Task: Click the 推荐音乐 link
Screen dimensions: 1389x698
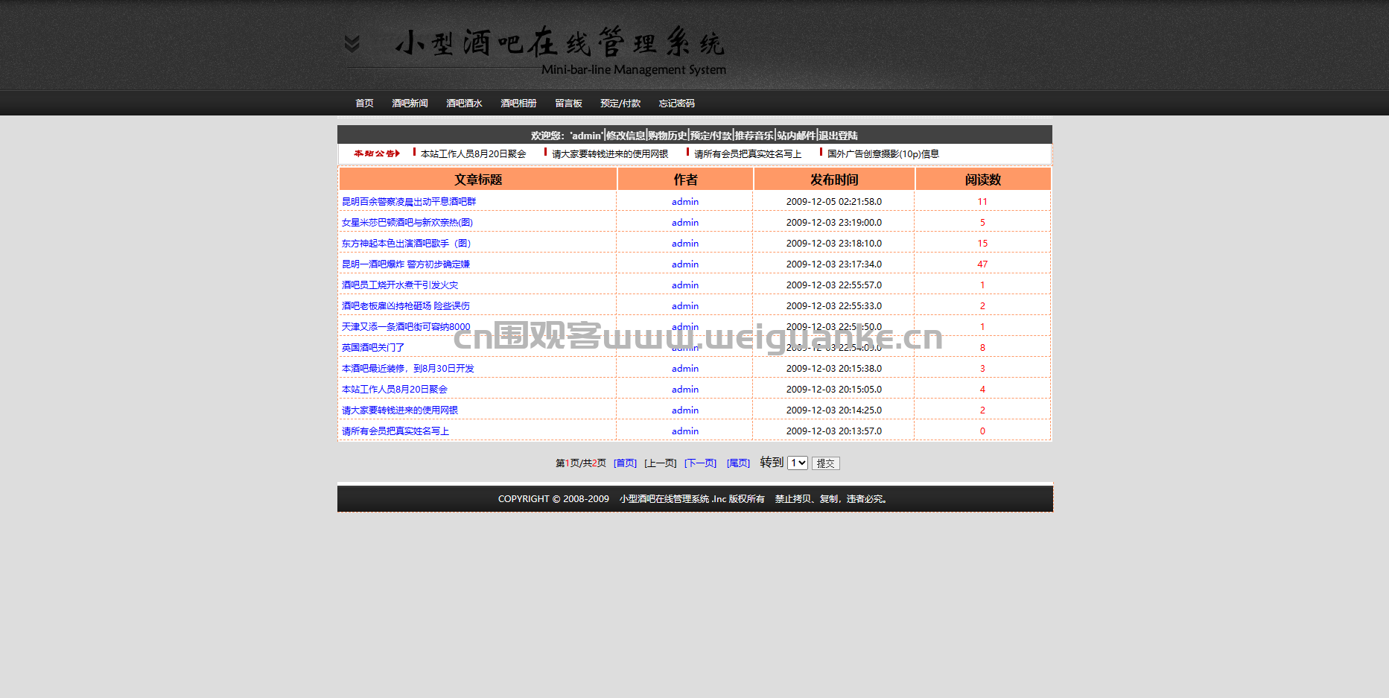Action: pyautogui.click(x=754, y=136)
